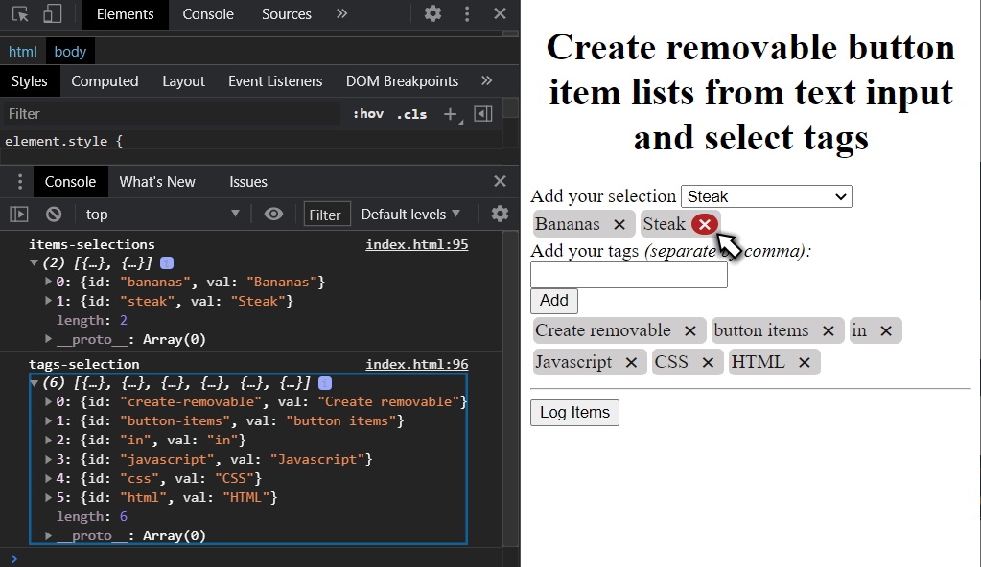Open the What's New drawer tab
Image resolution: width=981 pixels, height=567 pixels.
click(157, 182)
